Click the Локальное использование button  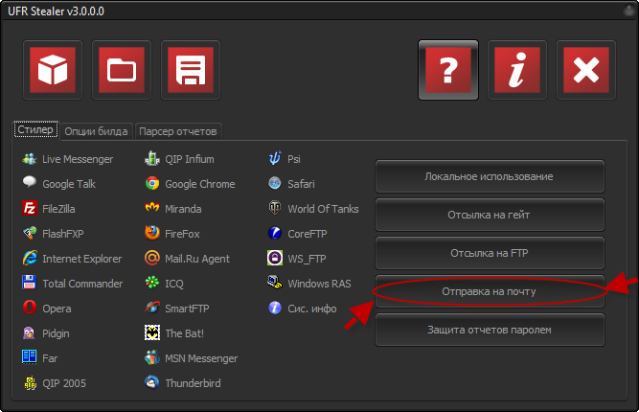coord(490,176)
